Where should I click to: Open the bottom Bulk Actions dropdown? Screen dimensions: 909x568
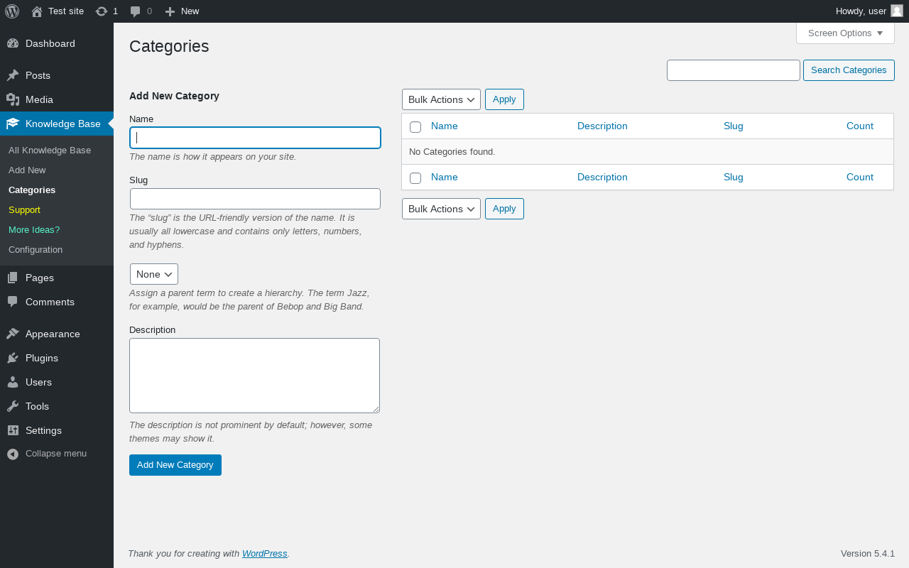(441, 209)
